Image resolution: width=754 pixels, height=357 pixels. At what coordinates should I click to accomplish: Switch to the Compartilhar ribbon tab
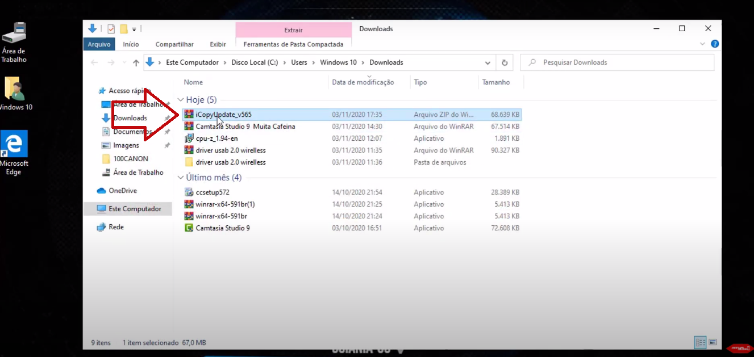click(174, 44)
